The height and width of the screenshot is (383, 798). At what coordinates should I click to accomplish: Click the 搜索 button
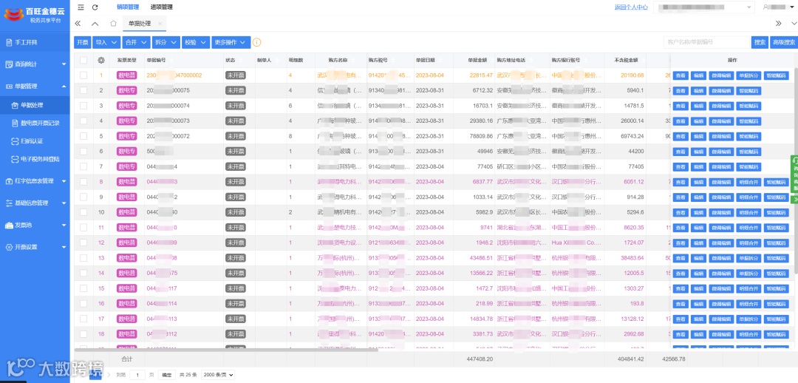760,42
